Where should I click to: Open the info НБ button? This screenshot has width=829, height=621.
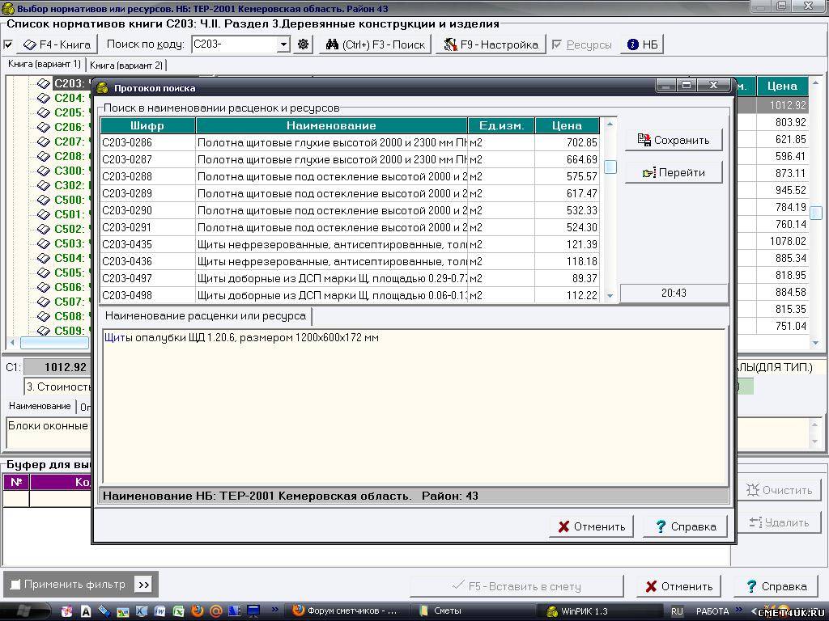click(x=642, y=44)
